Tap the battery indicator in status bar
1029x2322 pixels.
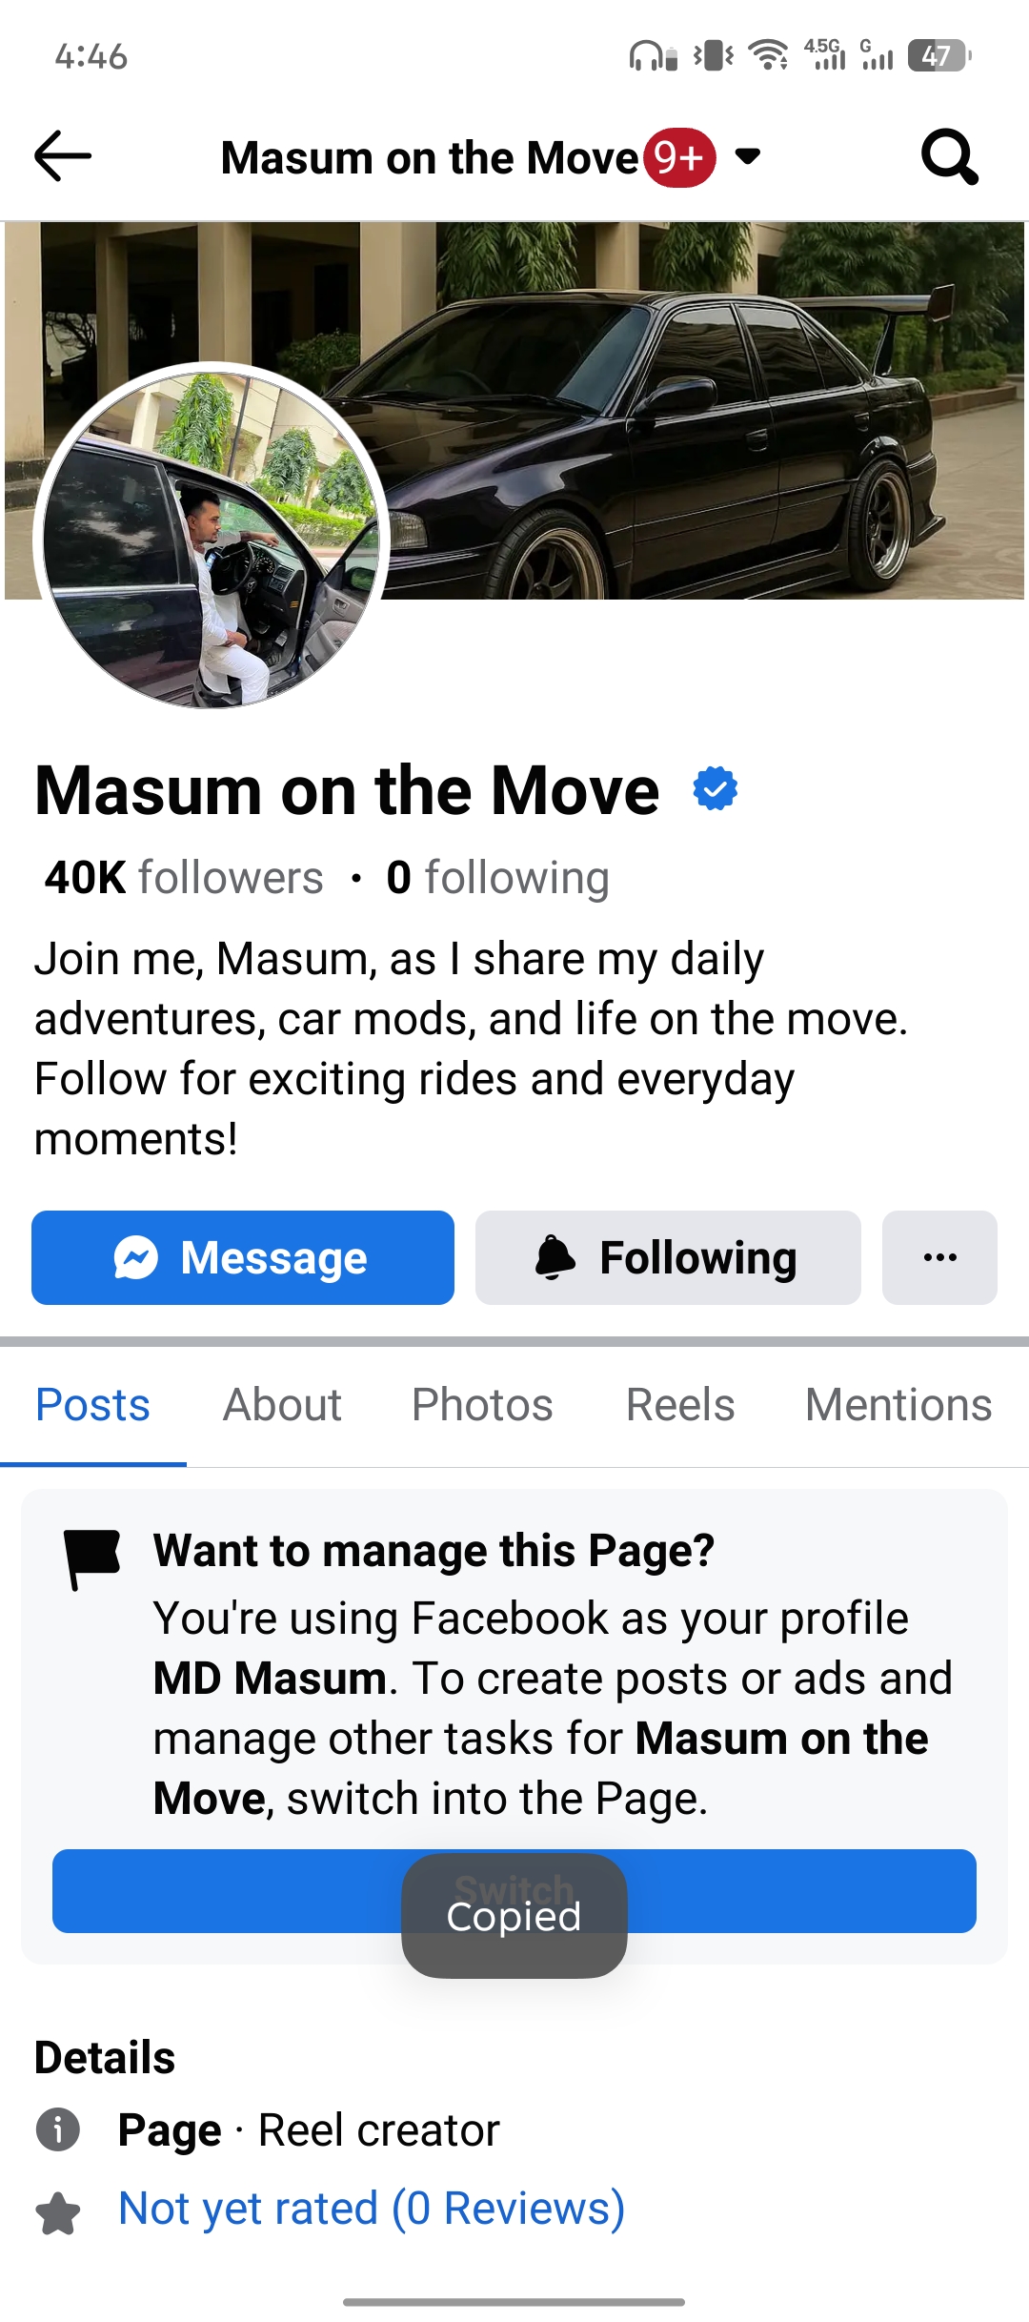[938, 55]
